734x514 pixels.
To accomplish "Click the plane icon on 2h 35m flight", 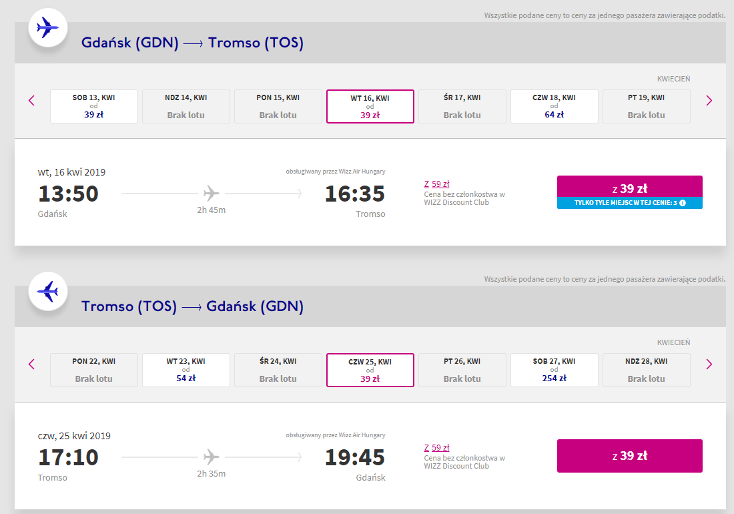I will [211, 457].
